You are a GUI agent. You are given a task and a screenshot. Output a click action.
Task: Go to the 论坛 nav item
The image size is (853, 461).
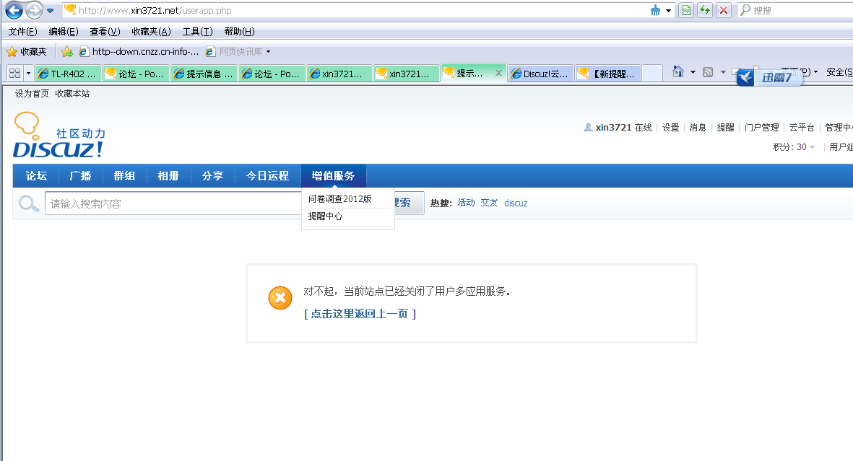(36, 175)
